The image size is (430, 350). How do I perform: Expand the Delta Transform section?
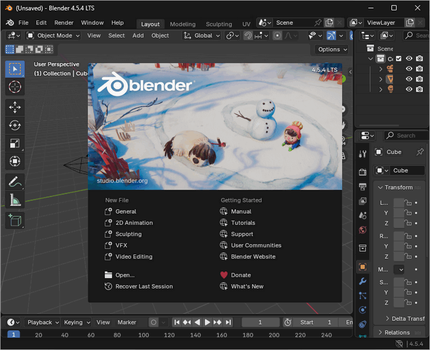(x=405, y=319)
